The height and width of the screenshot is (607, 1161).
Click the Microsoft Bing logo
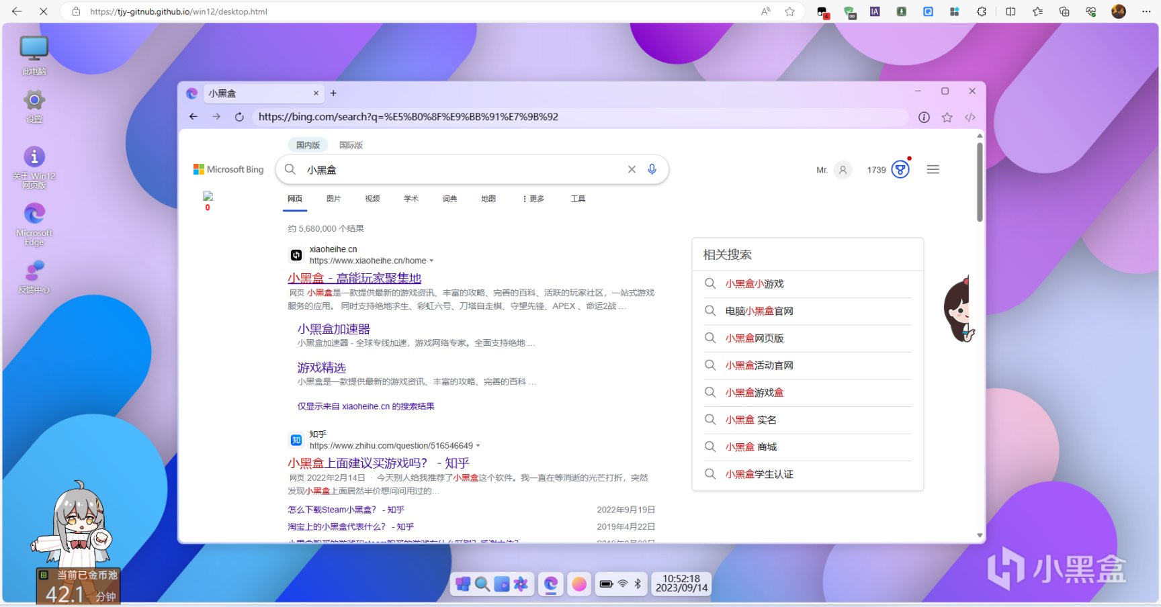click(x=228, y=170)
